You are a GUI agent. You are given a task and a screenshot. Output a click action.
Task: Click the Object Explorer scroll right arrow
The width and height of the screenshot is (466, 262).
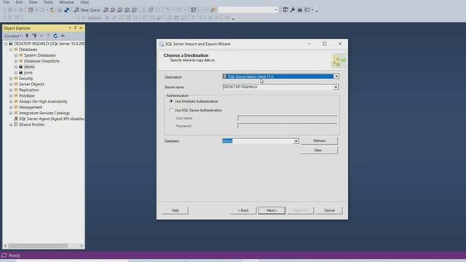[82, 246]
